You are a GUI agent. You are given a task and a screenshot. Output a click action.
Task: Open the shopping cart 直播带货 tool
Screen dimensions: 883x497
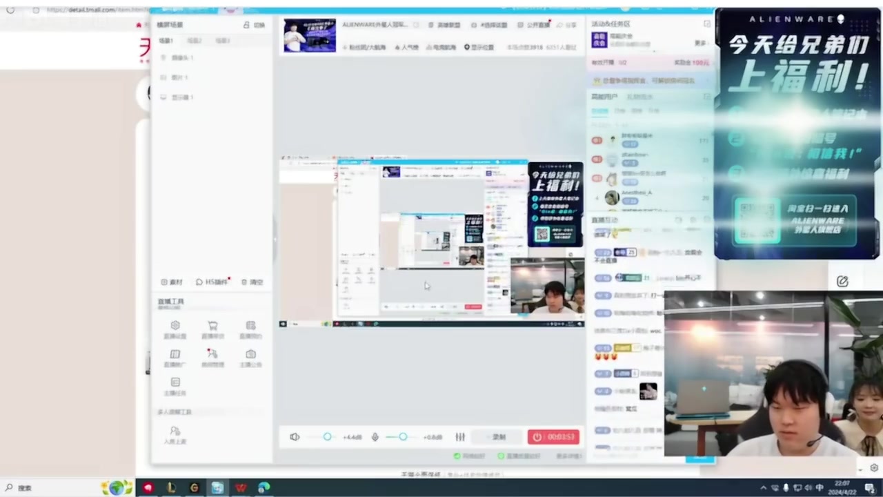click(x=212, y=329)
